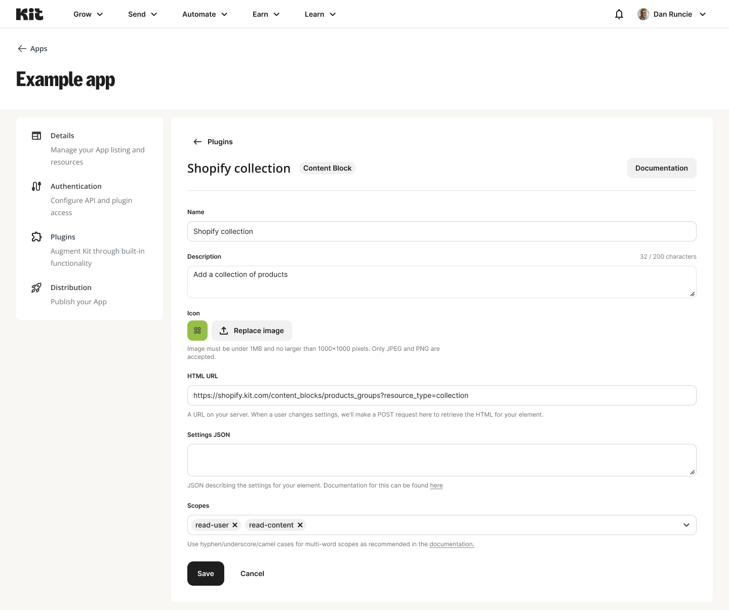Click the Kit logo
Image resolution: width=729 pixels, height=610 pixels.
[x=29, y=14]
